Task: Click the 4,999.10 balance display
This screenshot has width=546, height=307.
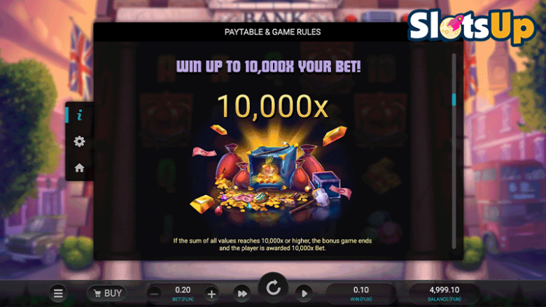Action: coord(444,294)
